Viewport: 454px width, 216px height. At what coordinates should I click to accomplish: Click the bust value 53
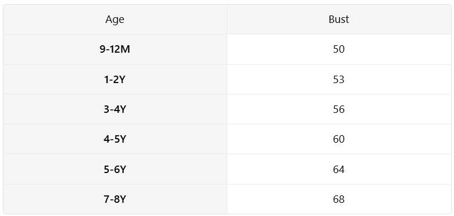pos(339,80)
